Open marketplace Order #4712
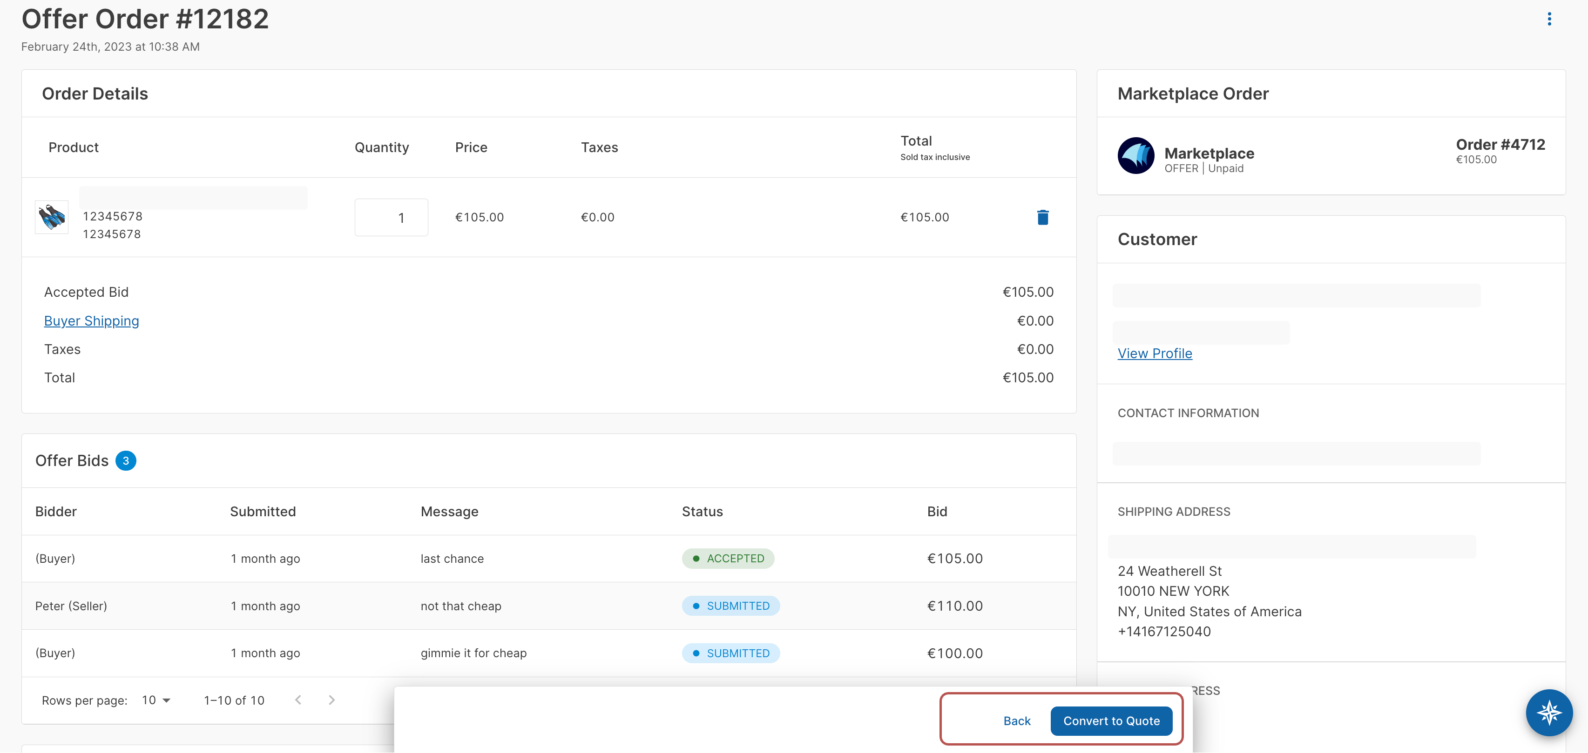This screenshot has height=753, width=1588. point(1500,145)
